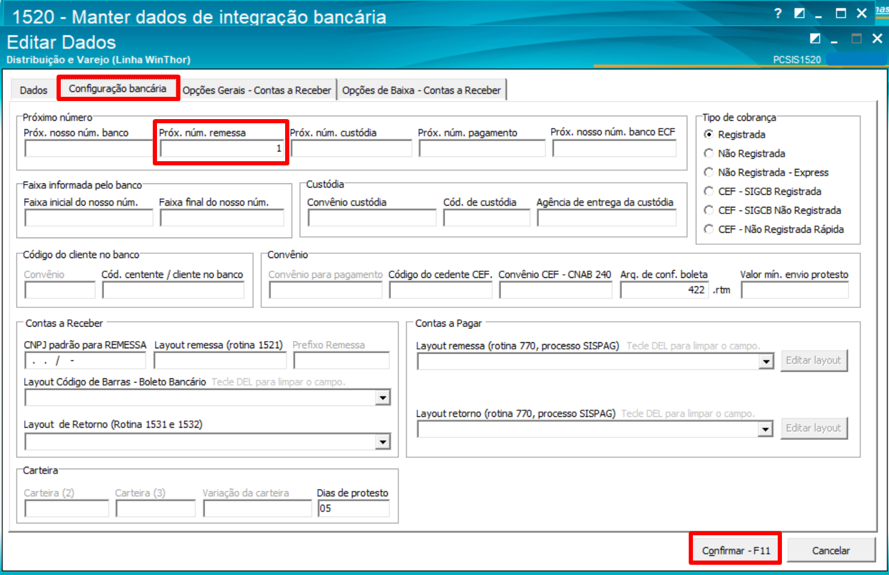Expand Layout remessa SISPAG dropdown
The width and height of the screenshot is (889, 575).
pos(766,361)
